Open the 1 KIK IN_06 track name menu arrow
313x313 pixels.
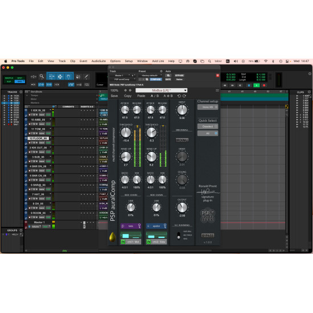(50, 110)
